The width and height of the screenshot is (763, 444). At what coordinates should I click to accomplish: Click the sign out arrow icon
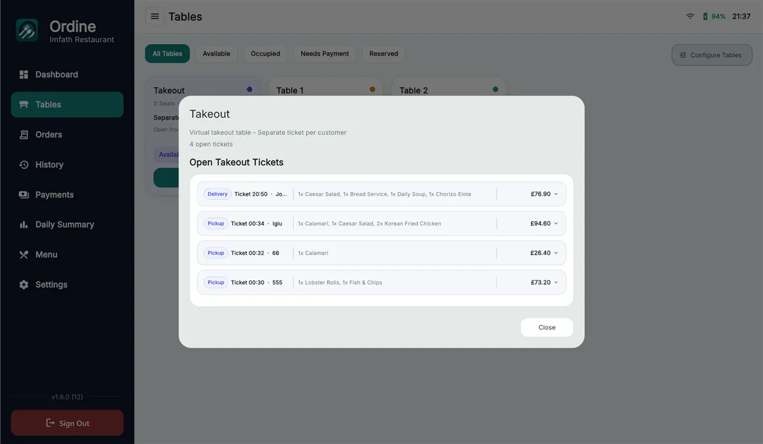[x=50, y=423]
